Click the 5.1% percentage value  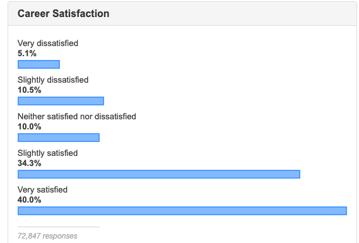coord(27,54)
